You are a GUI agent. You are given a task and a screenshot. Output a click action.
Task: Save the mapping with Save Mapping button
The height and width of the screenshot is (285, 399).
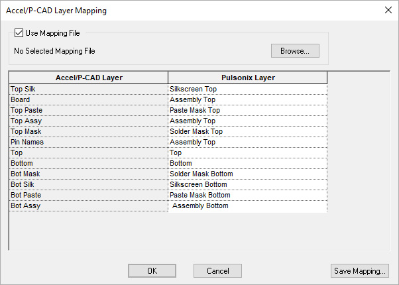pyautogui.click(x=359, y=270)
